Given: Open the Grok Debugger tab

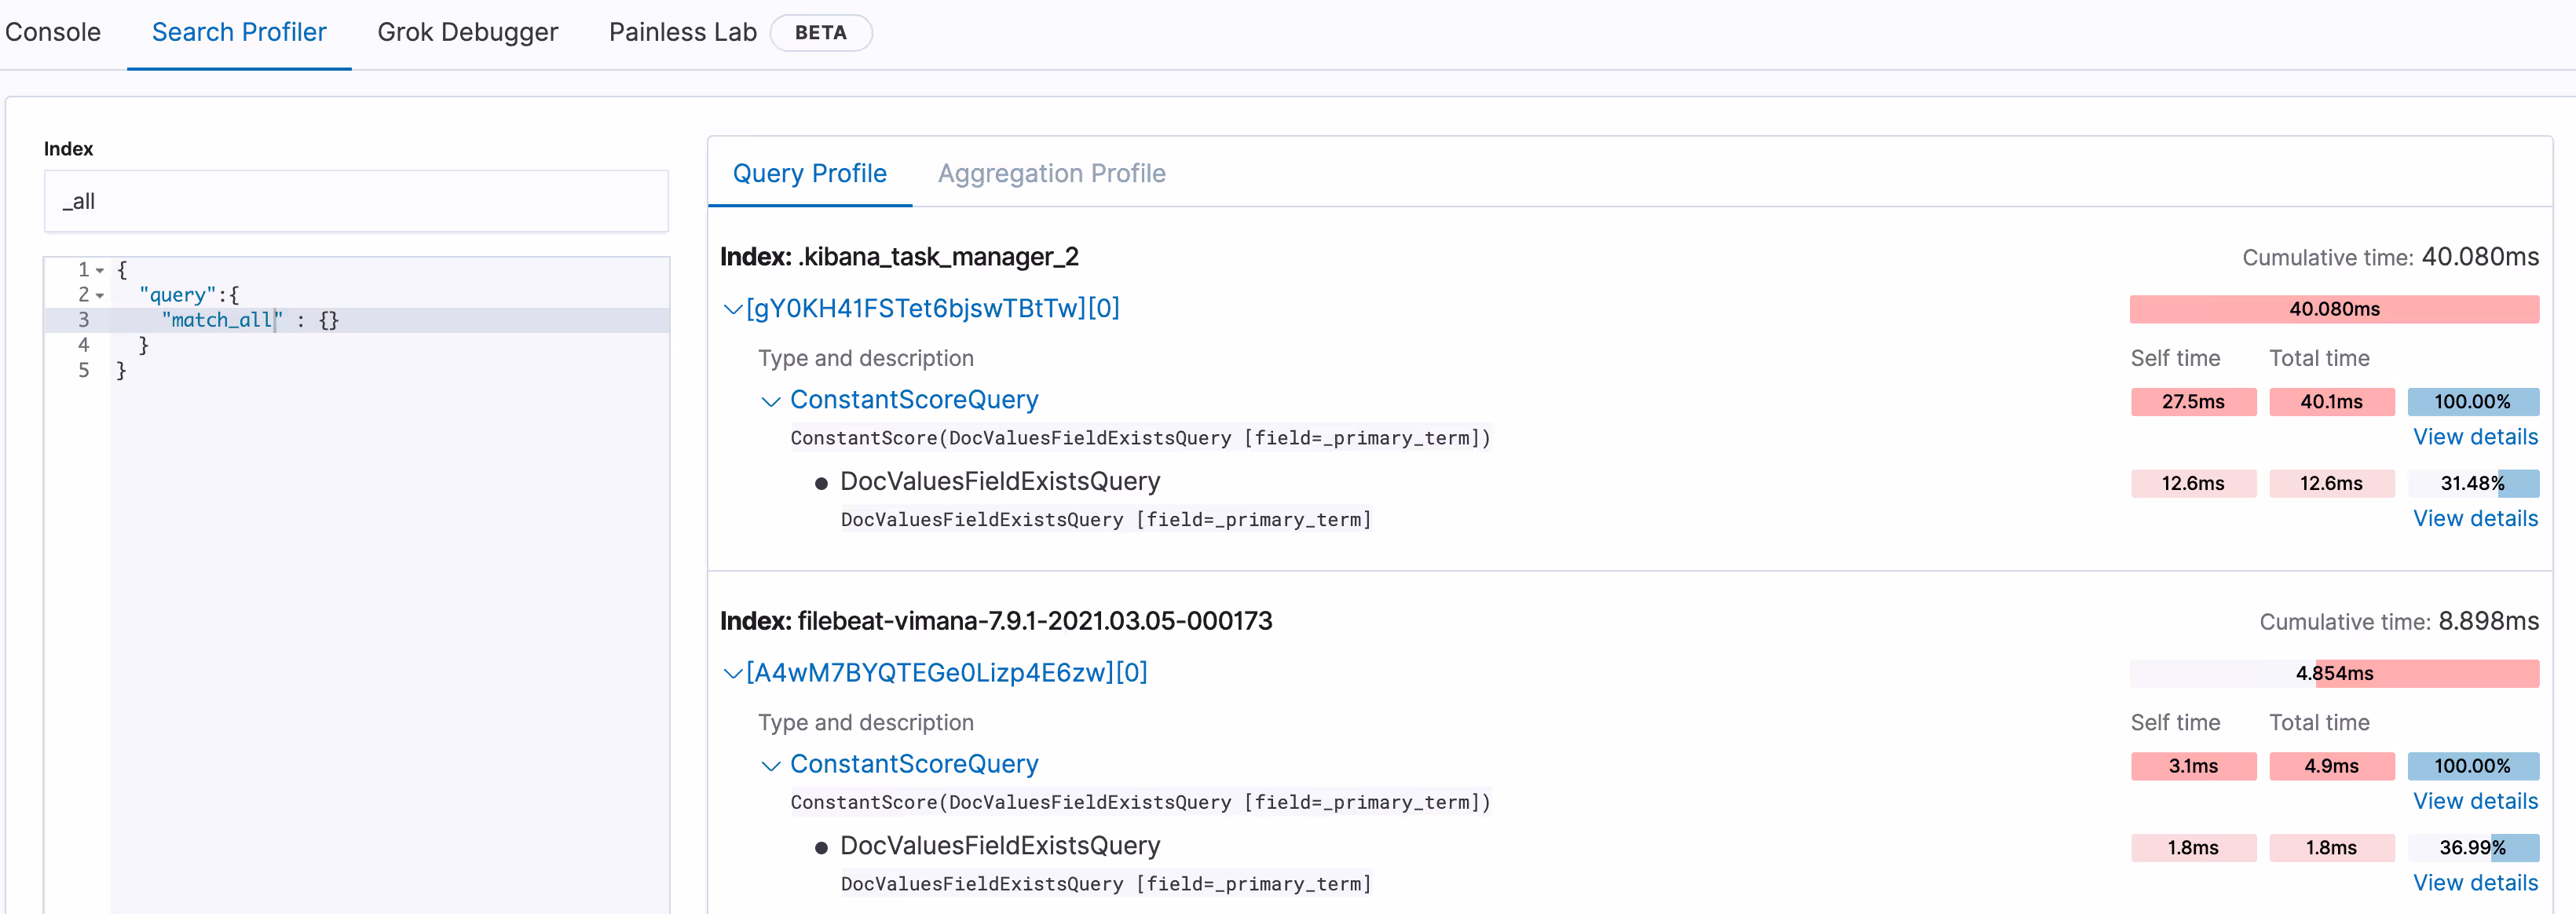Looking at the screenshot, I should click(x=467, y=31).
